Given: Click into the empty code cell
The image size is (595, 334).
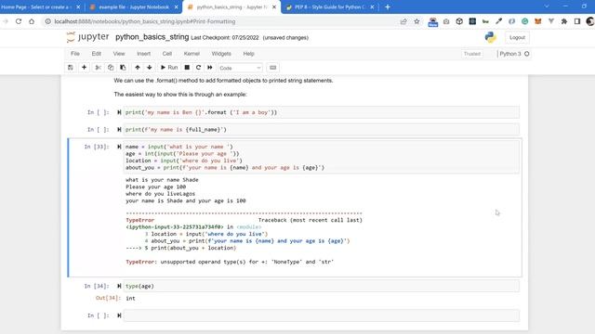Looking at the screenshot, I should pyautogui.click(x=321, y=315).
